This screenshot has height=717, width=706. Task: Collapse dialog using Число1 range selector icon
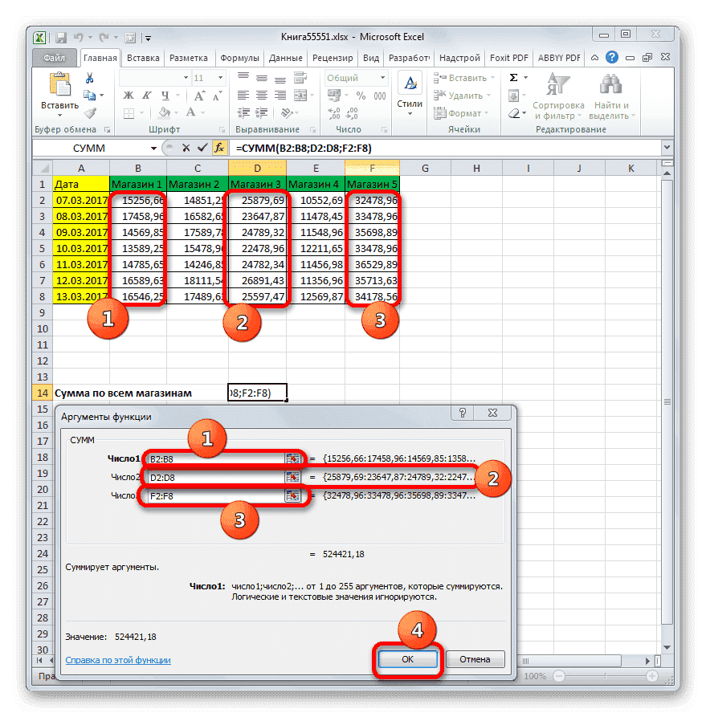click(x=292, y=459)
